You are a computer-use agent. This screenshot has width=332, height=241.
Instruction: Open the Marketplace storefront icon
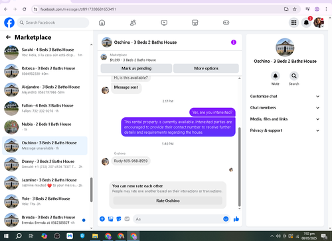point(195,23)
